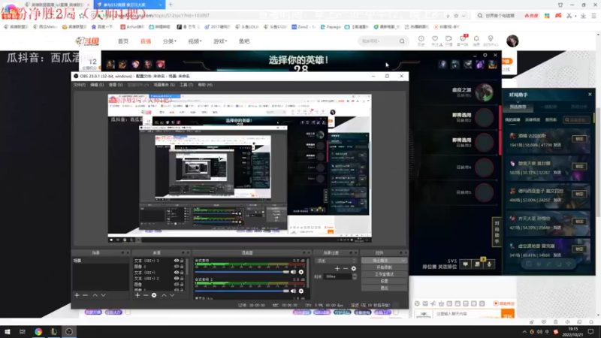This screenshot has width=601, height=338.
Task: Toggle lock on 文本 (GDI+) source
Action: (x=182, y=273)
